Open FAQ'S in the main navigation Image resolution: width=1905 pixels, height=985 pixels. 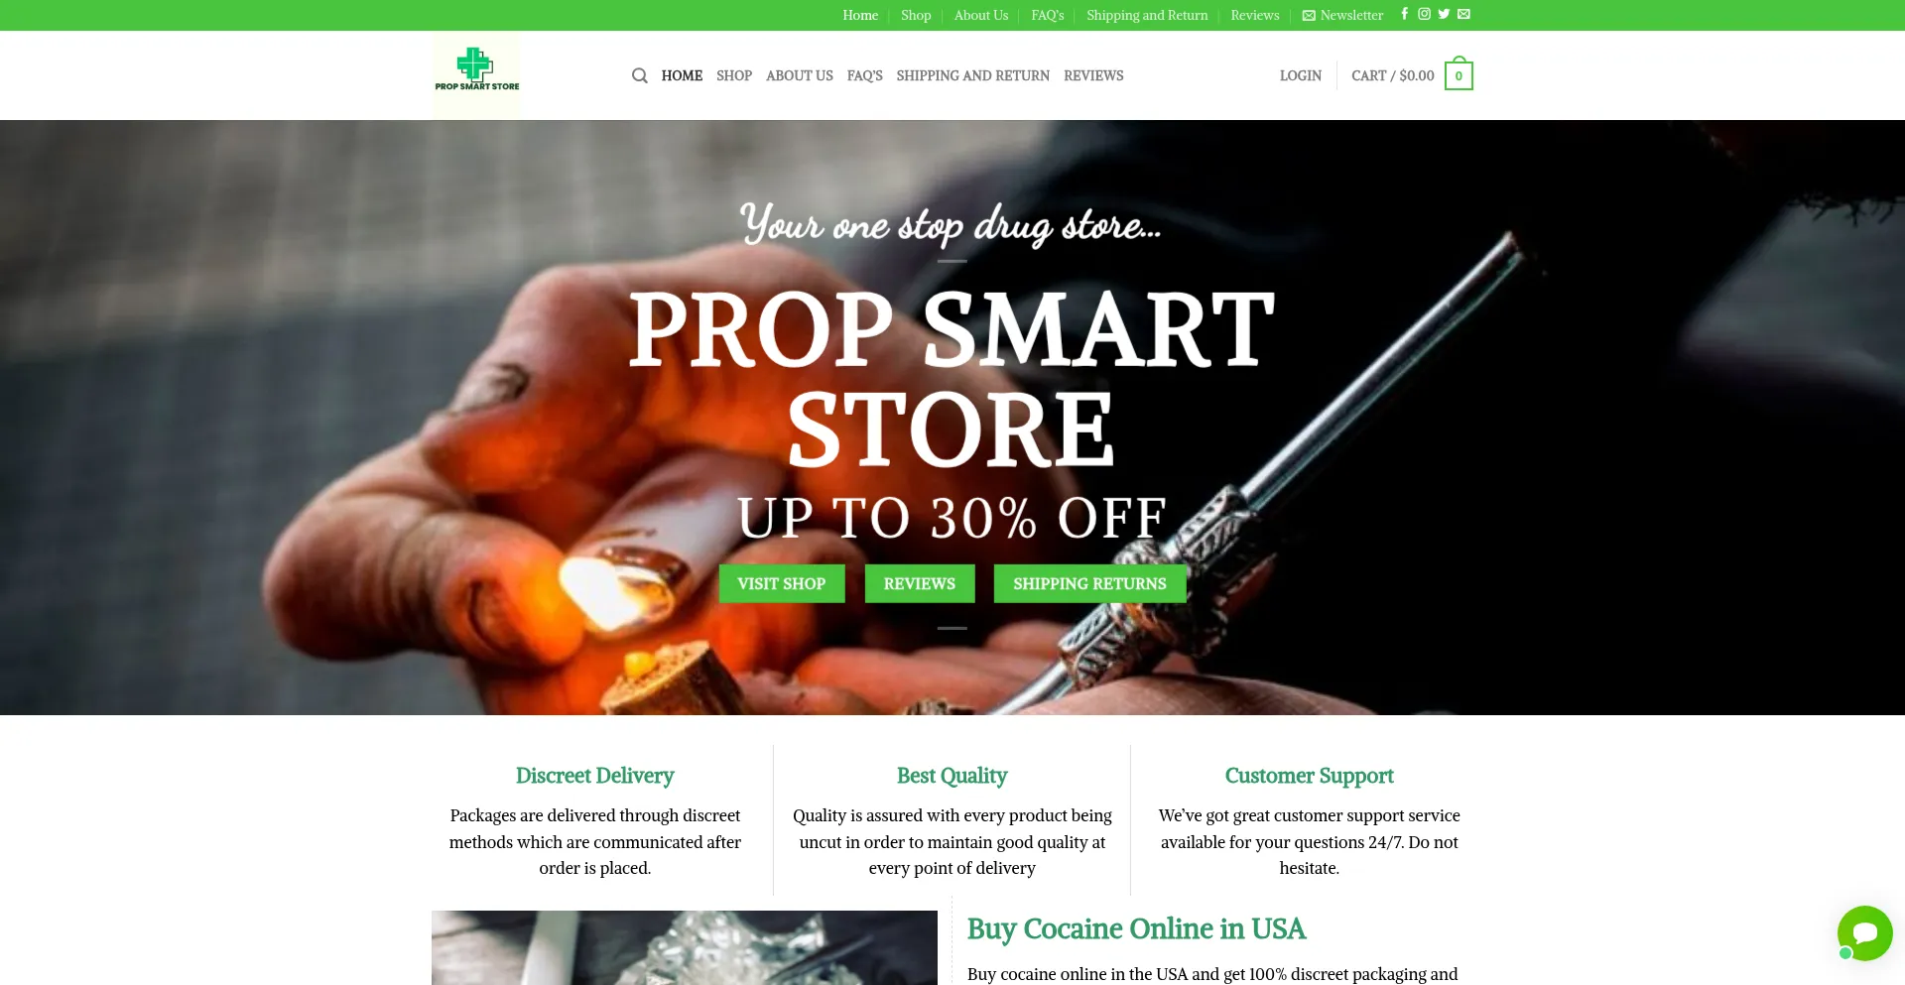point(865,75)
